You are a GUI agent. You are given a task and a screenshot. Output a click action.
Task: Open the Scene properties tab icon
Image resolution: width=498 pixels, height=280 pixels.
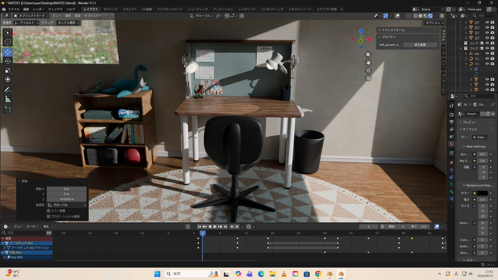pyautogui.click(x=452, y=136)
